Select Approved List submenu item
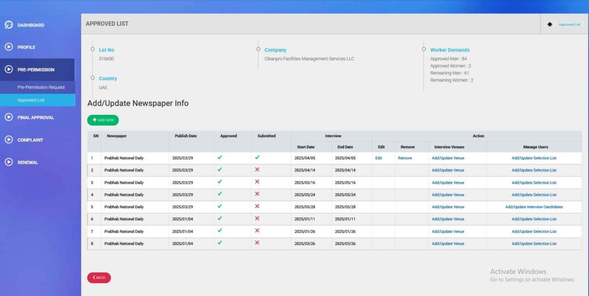The image size is (589, 296). pos(31,100)
